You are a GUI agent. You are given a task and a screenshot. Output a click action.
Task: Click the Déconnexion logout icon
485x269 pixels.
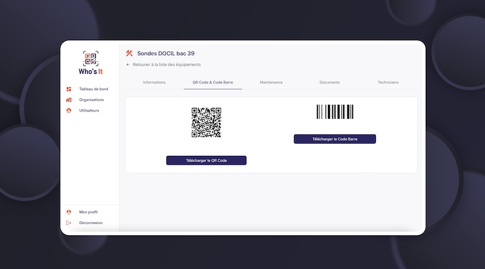[x=69, y=223]
